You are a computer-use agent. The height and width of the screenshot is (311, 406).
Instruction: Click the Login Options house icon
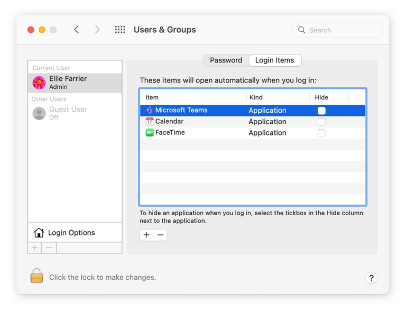point(39,233)
